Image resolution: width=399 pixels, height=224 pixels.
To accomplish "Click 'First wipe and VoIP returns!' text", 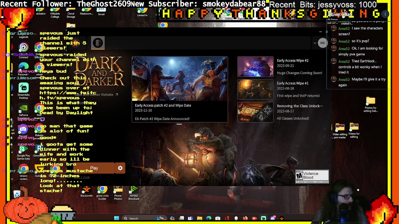I will tap(298, 96).
